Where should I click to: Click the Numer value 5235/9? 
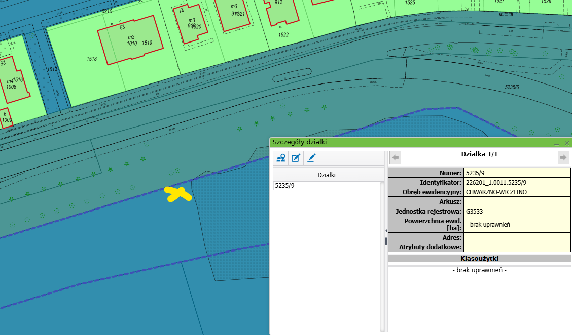point(517,173)
